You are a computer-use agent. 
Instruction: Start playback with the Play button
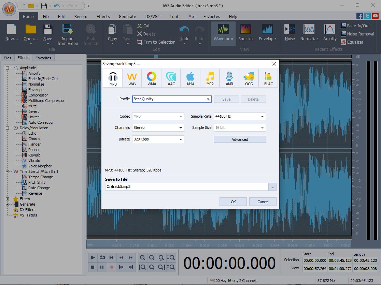[93, 257]
